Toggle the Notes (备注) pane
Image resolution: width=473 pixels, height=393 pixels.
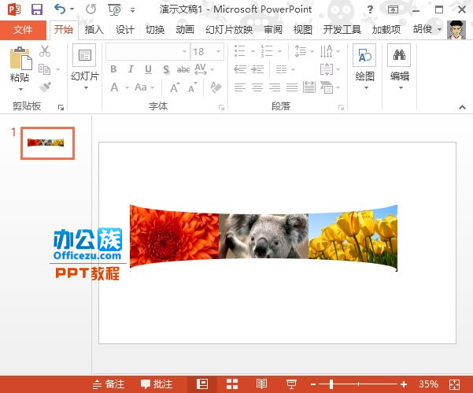click(x=109, y=384)
